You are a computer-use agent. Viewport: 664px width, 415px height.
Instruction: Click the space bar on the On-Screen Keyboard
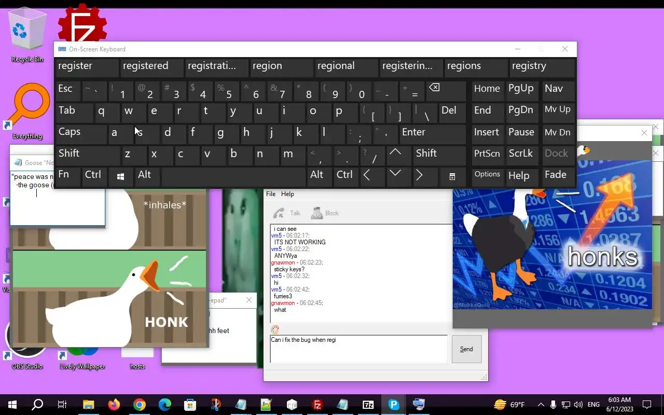pos(233,176)
